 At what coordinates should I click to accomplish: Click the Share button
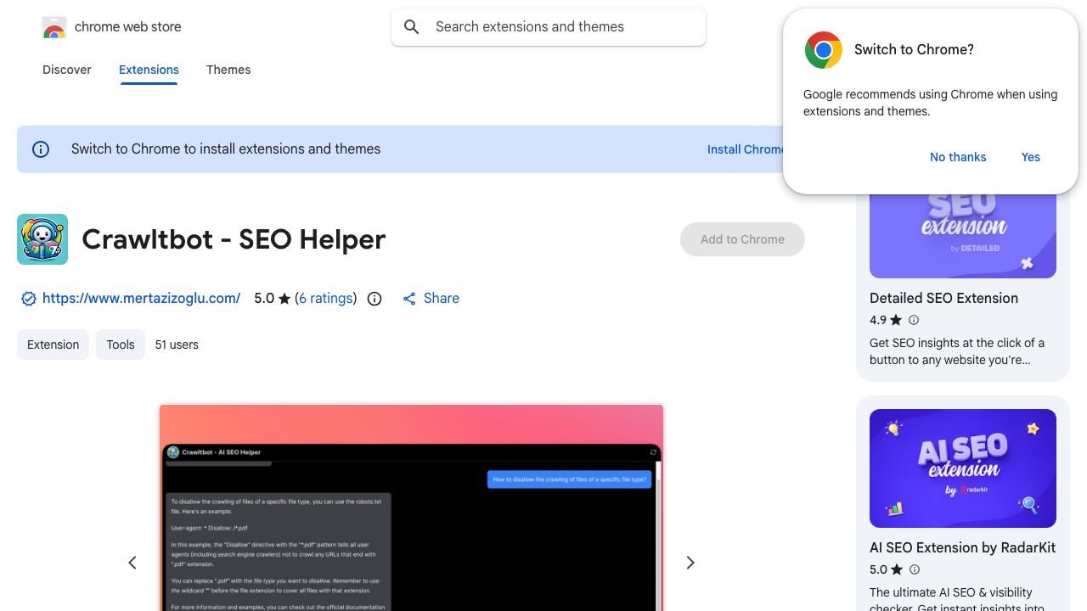[x=431, y=298]
